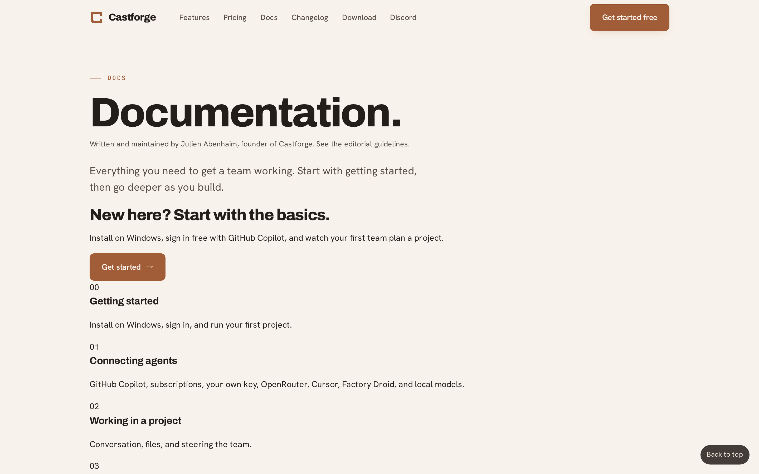Click 'Conversation, files, and steering the team.' text
Image resolution: width=759 pixels, height=474 pixels.
(x=170, y=444)
